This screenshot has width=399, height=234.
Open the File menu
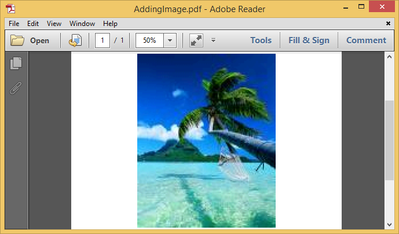click(14, 24)
